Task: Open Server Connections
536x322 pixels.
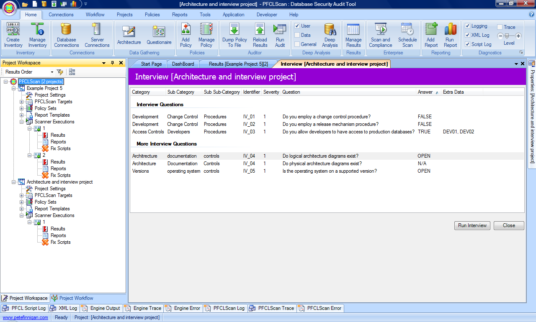Action: click(97, 36)
